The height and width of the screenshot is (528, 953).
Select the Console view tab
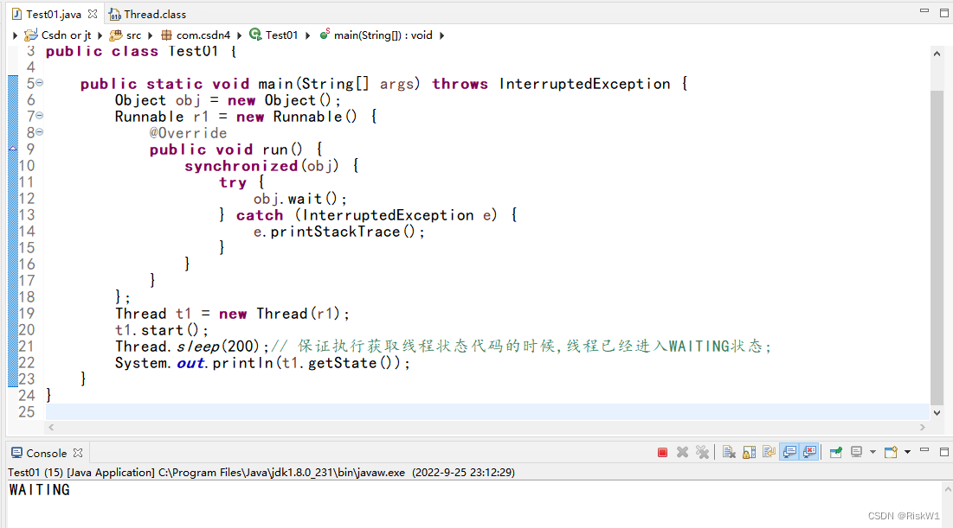coord(46,453)
